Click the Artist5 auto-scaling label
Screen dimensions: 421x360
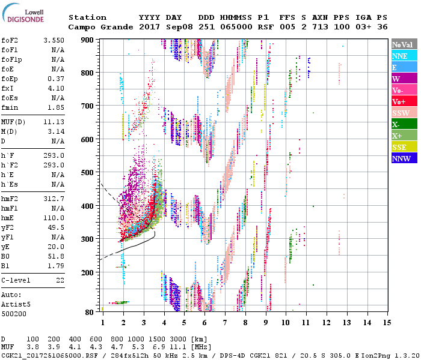point(16,305)
